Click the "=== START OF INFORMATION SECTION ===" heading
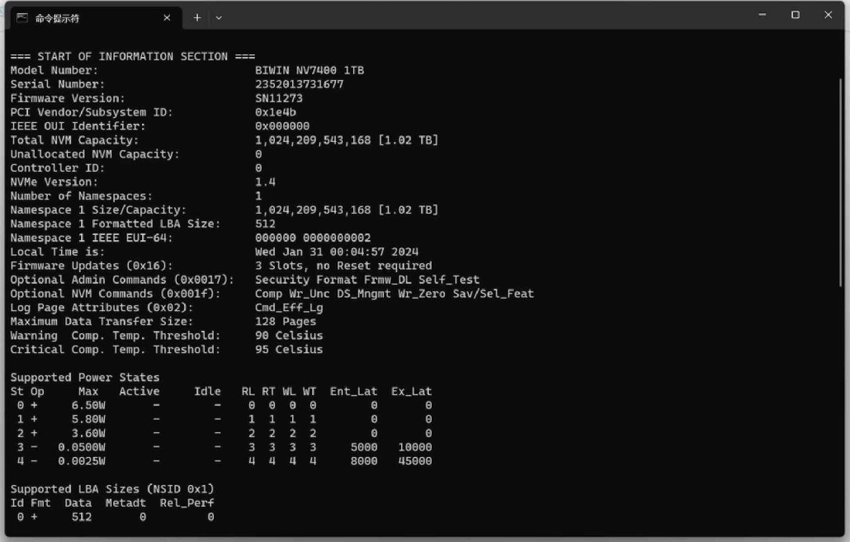This screenshot has height=542, width=850. pyautogui.click(x=133, y=56)
